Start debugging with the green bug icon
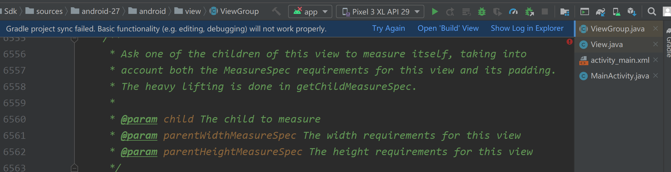This screenshot has width=671, height=172. (x=482, y=12)
